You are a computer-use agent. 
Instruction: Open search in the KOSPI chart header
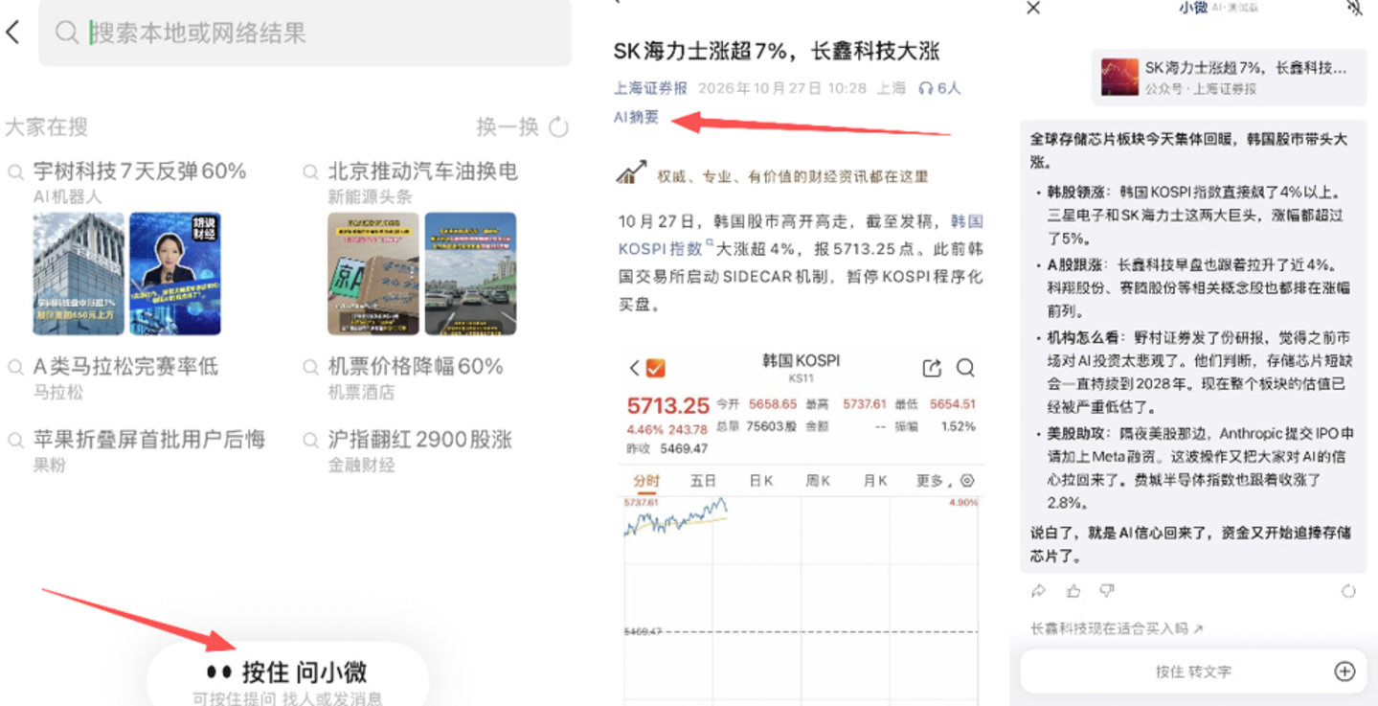[965, 368]
